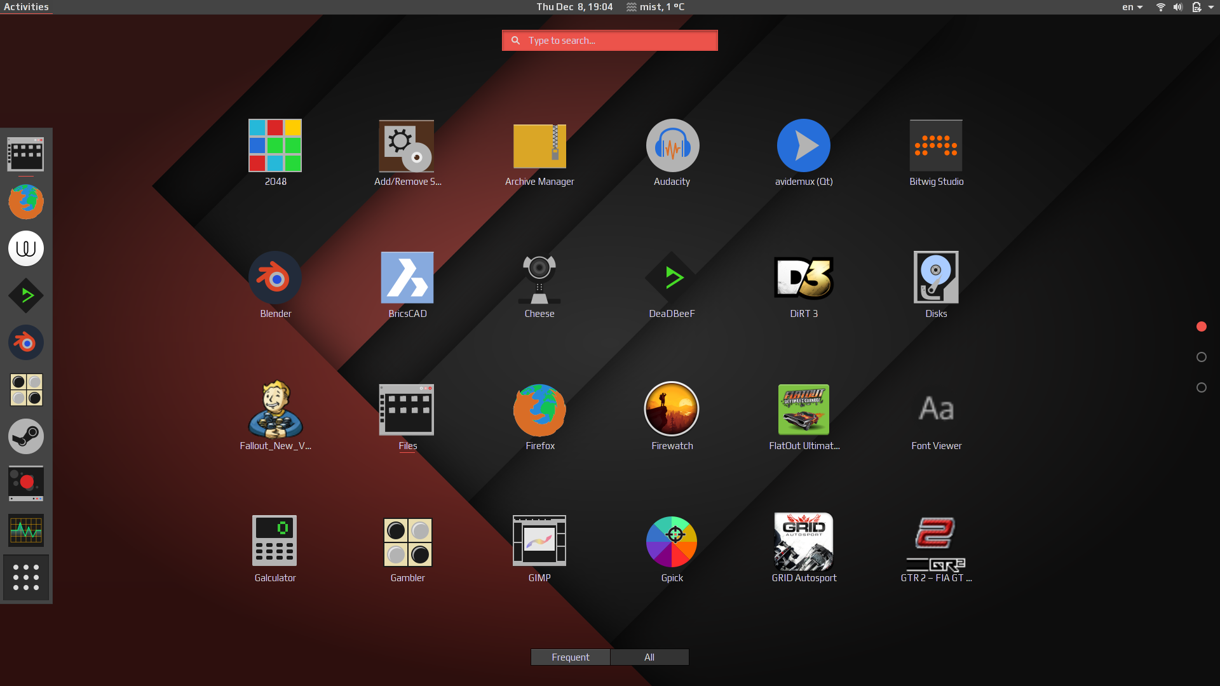
Task: Open the screen recorder dock icon
Action: 26,483
